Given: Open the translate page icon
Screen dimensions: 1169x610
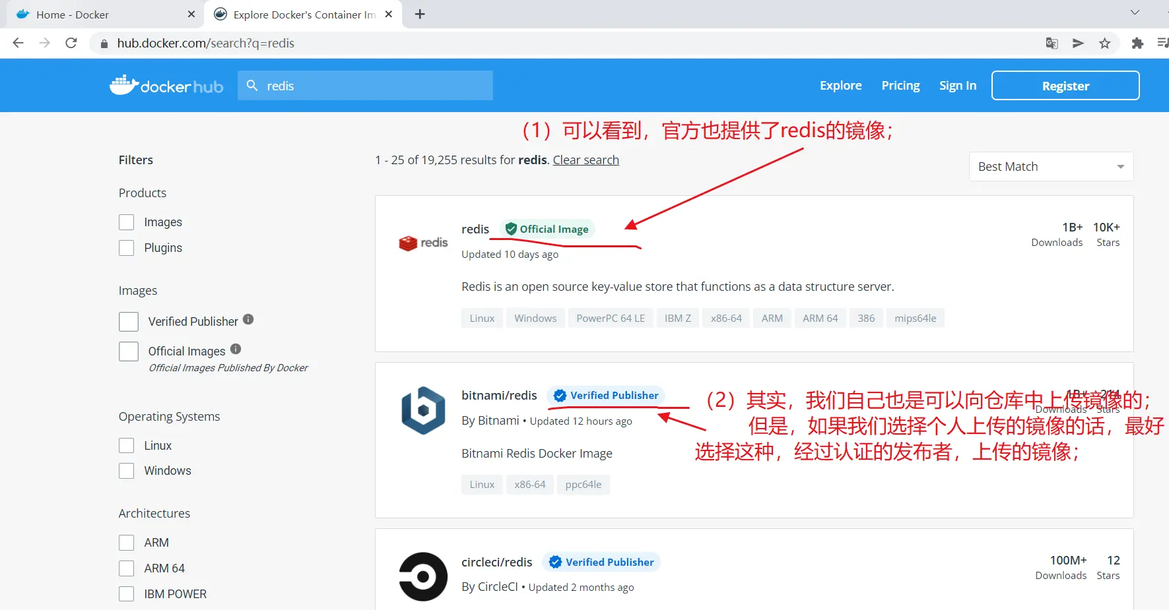Looking at the screenshot, I should [x=1052, y=44].
